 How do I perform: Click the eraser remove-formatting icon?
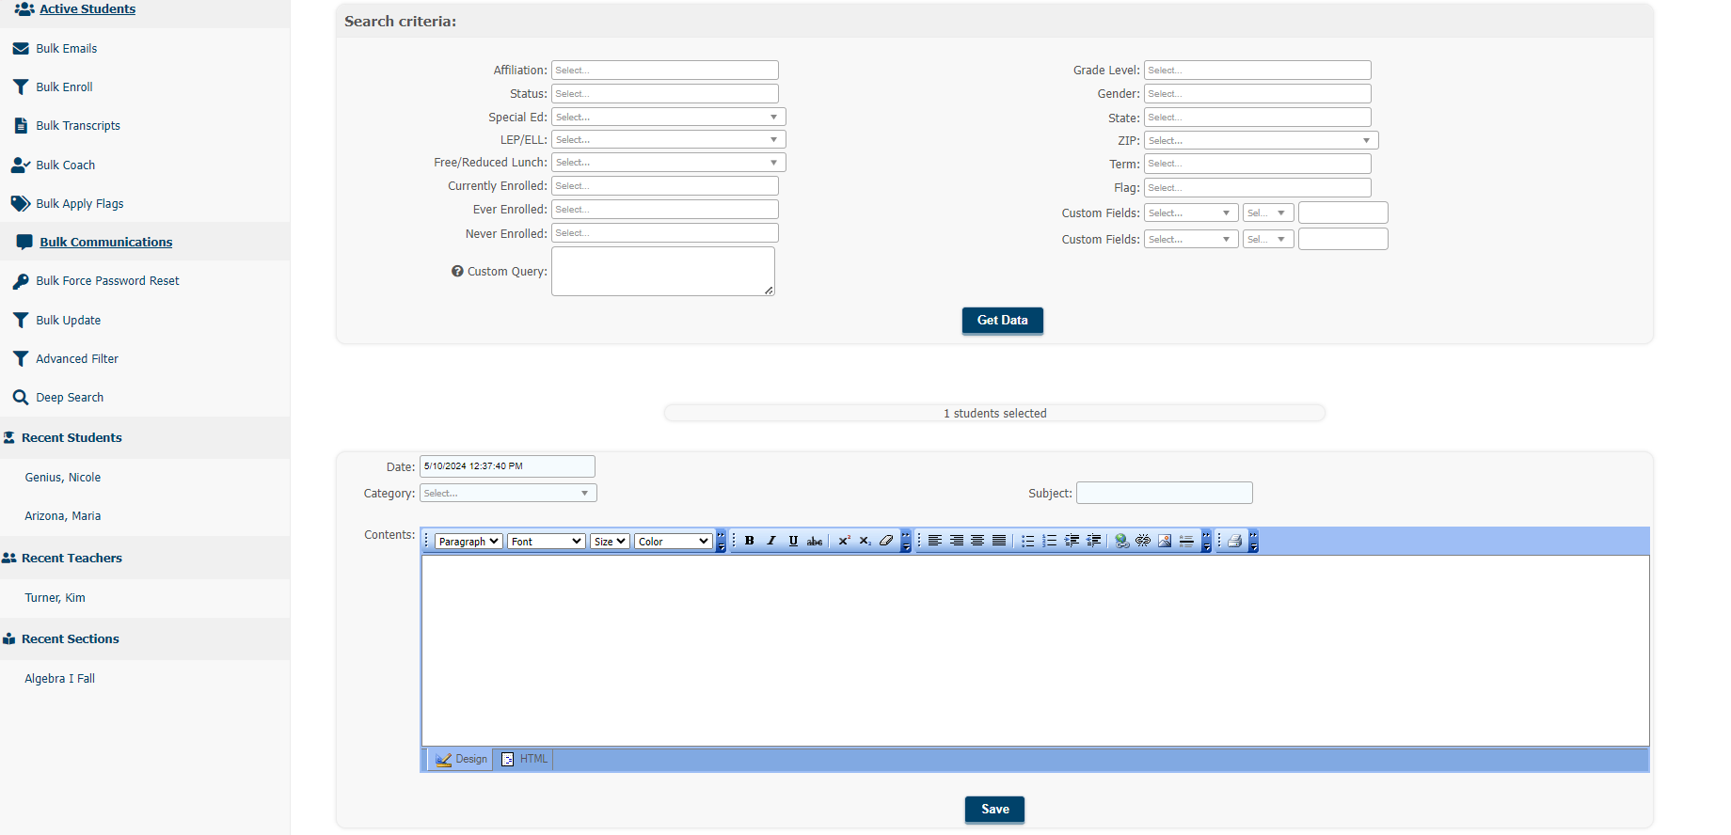click(886, 541)
